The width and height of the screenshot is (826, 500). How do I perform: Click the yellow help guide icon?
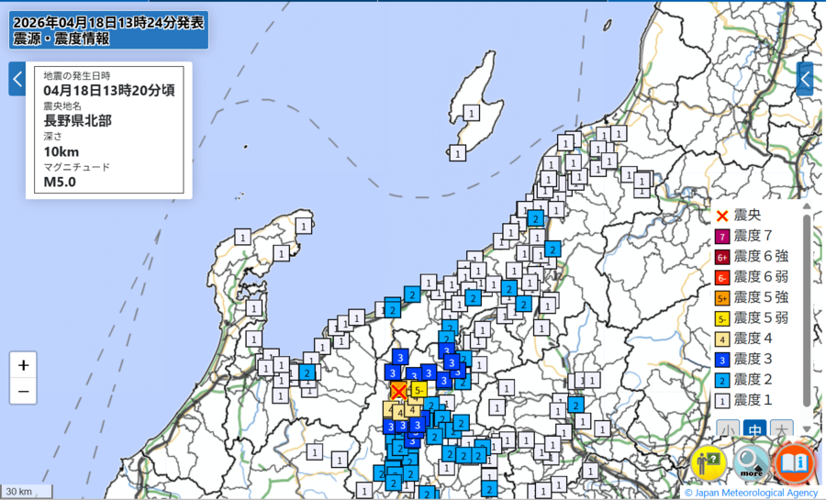(709, 463)
